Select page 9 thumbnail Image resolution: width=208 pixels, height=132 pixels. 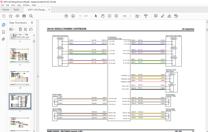tap(20, 55)
